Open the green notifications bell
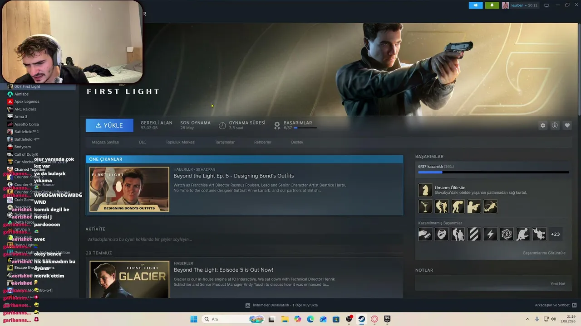 [x=492, y=5]
